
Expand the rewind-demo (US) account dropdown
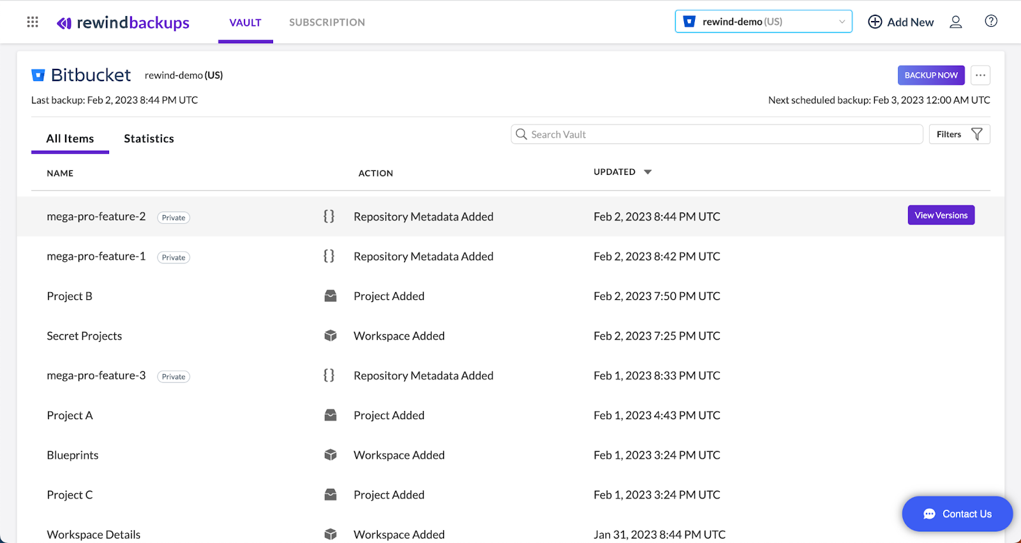(x=764, y=22)
